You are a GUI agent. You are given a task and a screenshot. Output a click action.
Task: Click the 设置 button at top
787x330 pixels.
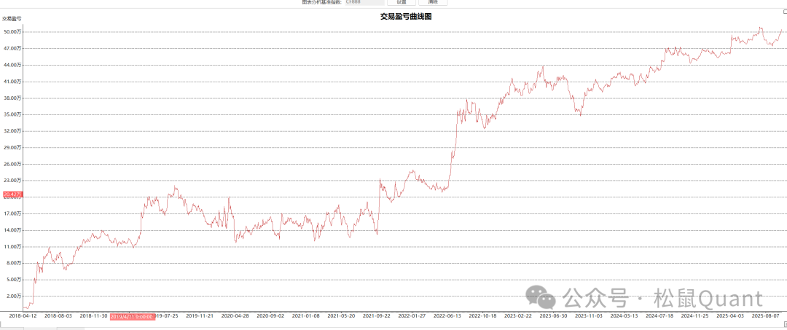click(401, 2)
